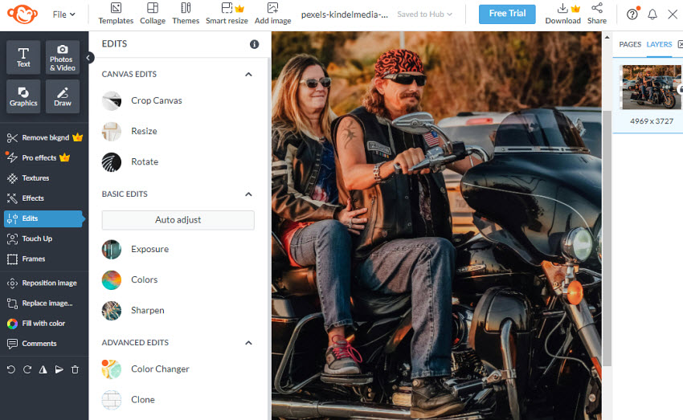Click the PicMonkey logo
Image resolution: width=683 pixels, height=420 pixels.
point(22,14)
